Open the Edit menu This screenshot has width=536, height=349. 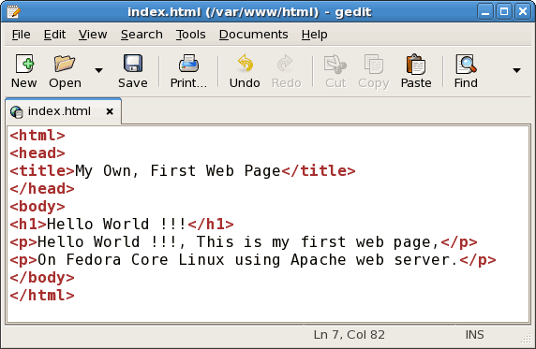[x=54, y=35]
